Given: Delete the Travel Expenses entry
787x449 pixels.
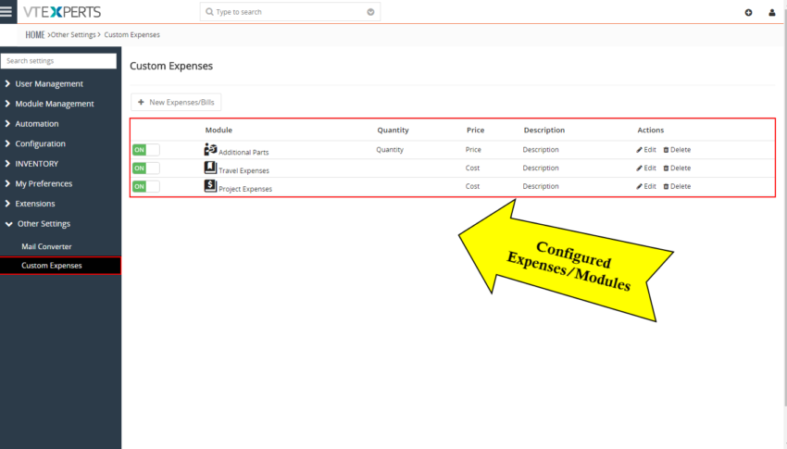Looking at the screenshot, I should click(x=677, y=168).
